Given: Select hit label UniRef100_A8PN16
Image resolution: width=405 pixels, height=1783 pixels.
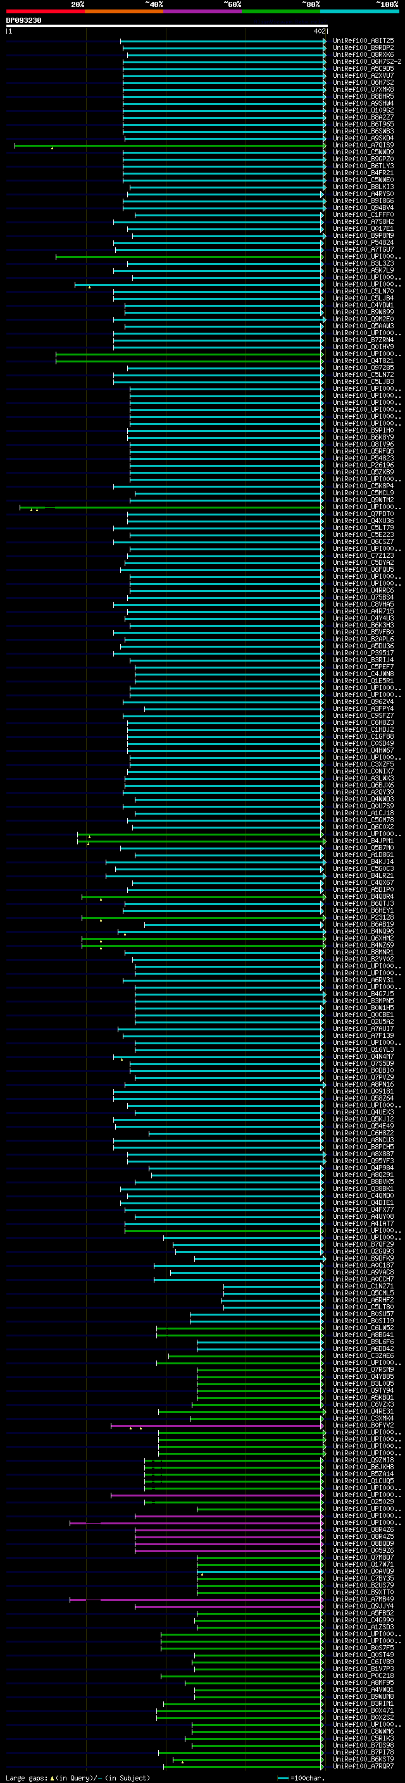Looking at the screenshot, I should [x=363, y=1085].
